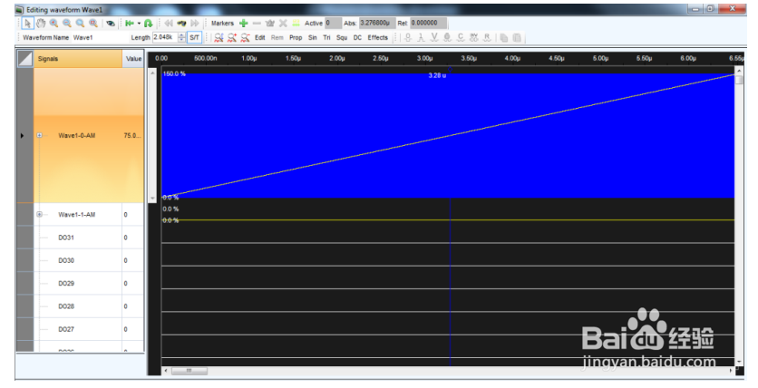The height and width of the screenshot is (388, 758).
Task: Click the fast-forward double-arrow icon
Action: [195, 24]
